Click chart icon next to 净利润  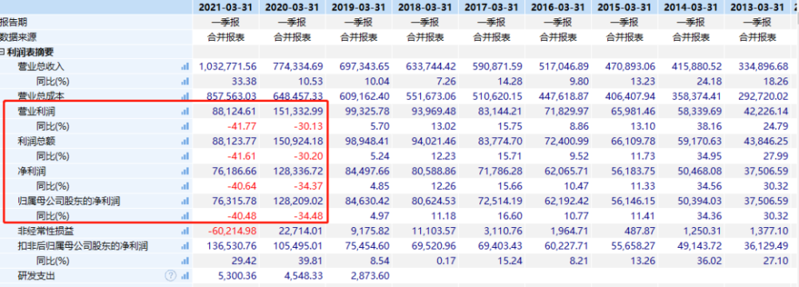[185, 171]
